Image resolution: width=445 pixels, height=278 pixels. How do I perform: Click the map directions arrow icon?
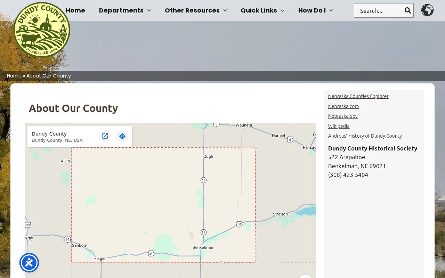click(122, 136)
